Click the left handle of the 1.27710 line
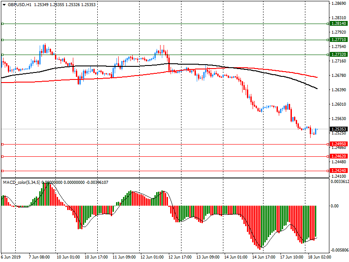 3,40
